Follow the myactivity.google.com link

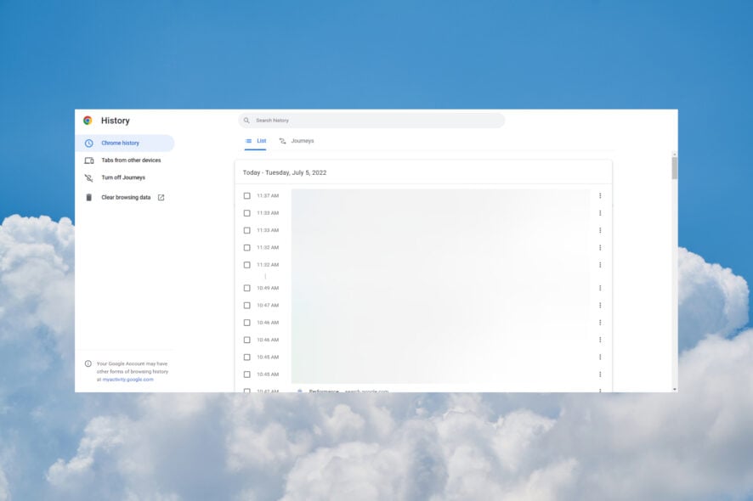tap(127, 380)
